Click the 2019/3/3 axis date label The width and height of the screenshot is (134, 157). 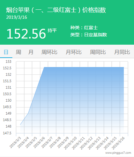tap(15, 142)
